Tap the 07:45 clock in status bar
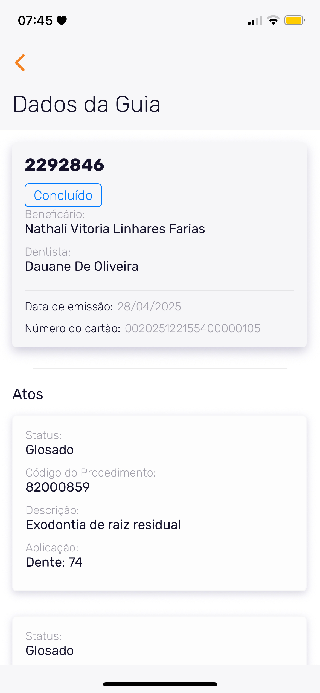320x693 pixels. point(35,21)
